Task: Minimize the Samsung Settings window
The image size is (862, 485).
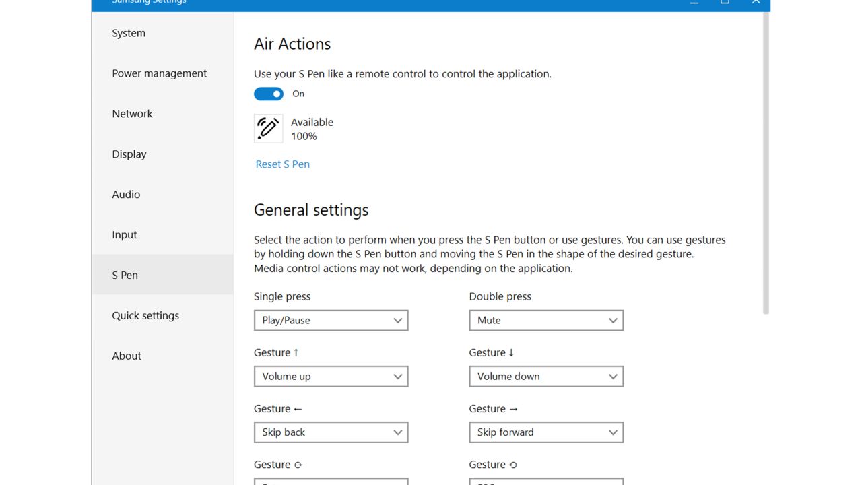Action: coord(694,2)
